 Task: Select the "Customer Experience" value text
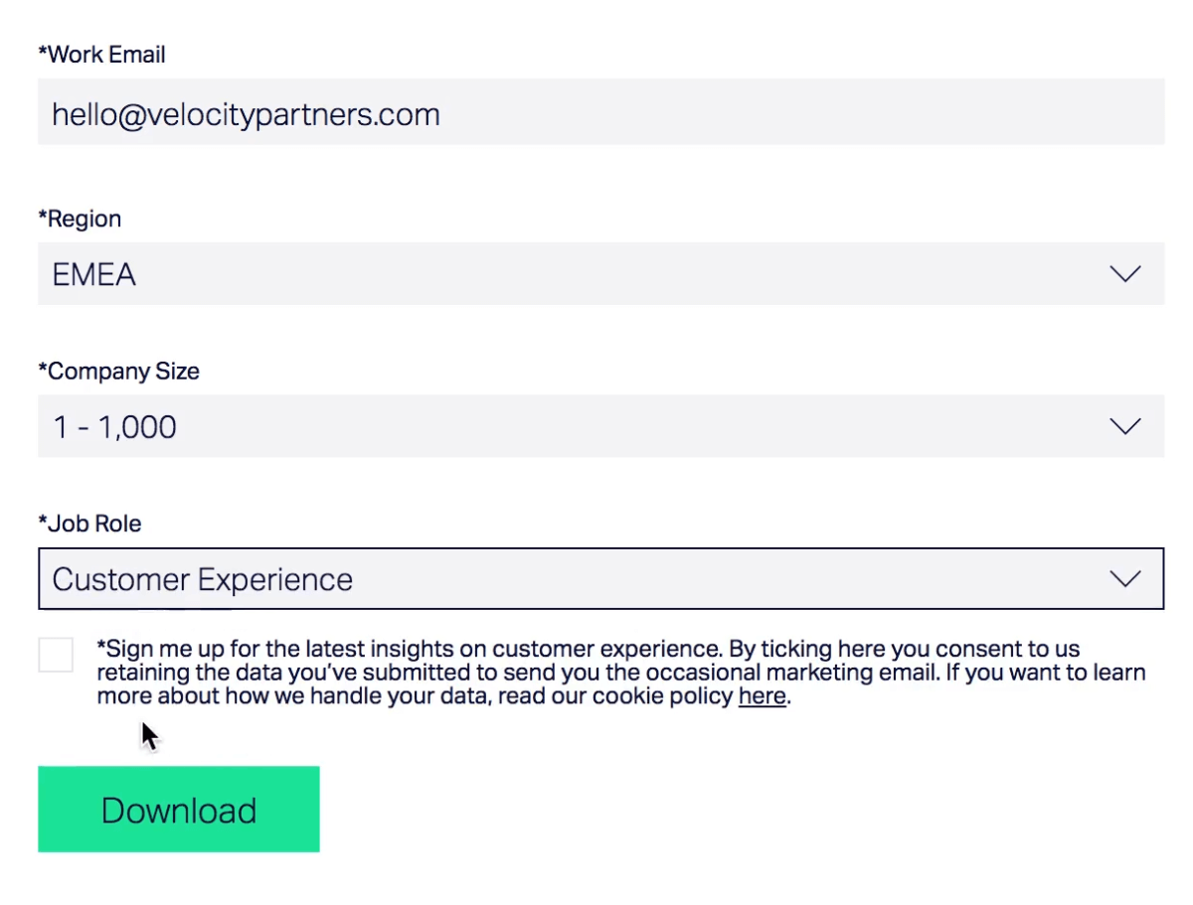point(202,579)
